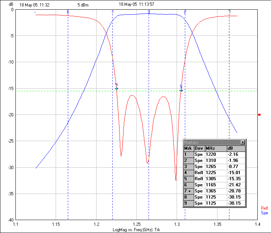Click the -1.96 dB value cell
This screenshot has width=271, height=233.
click(x=236, y=160)
